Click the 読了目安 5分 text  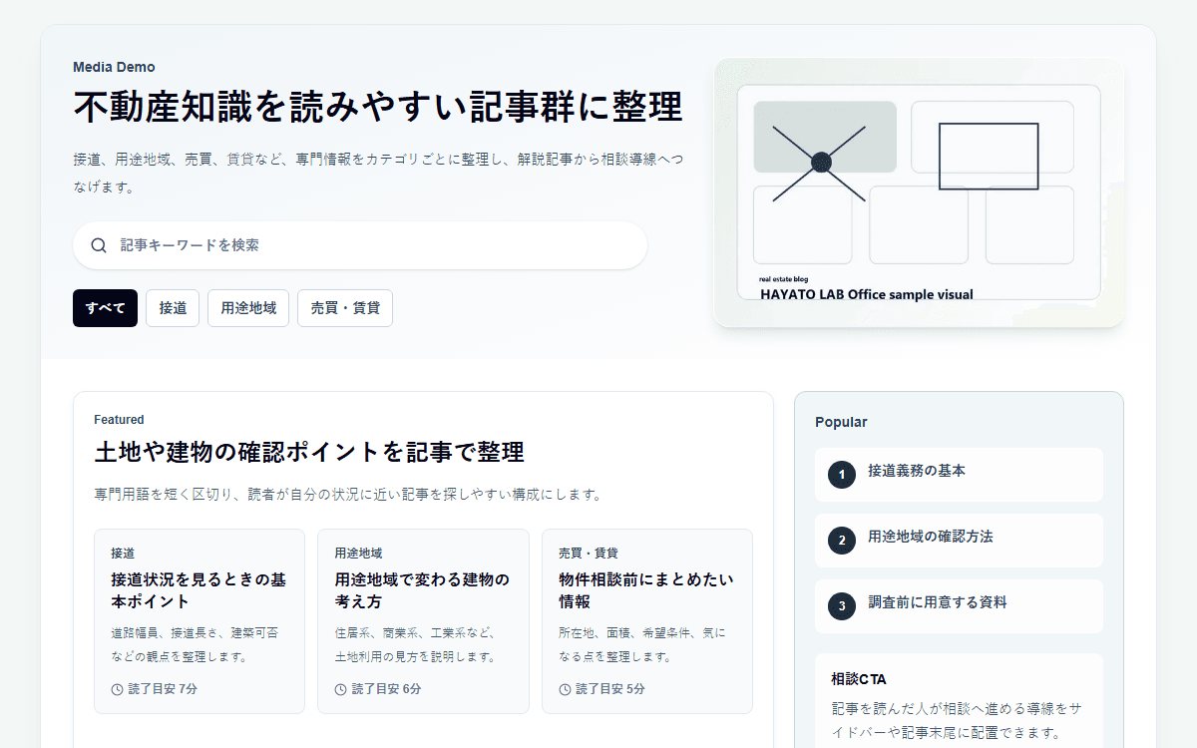tap(610, 689)
